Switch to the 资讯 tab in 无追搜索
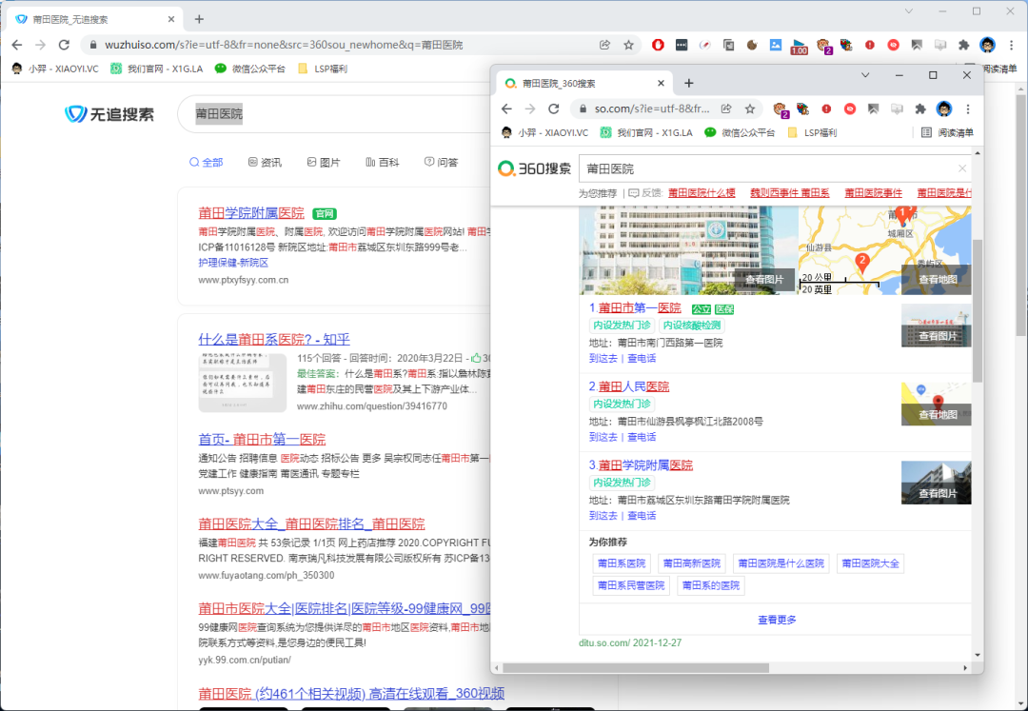The height and width of the screenshot is (711, 1028). click(x=265, y=162)
